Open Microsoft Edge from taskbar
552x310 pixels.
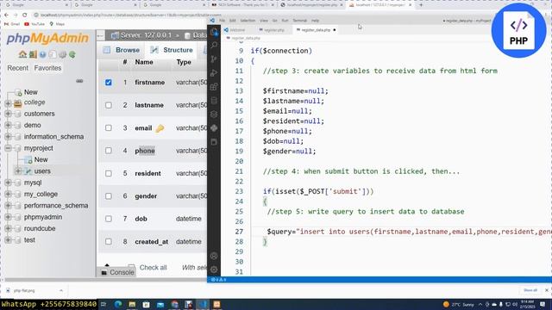pos(118,304)
